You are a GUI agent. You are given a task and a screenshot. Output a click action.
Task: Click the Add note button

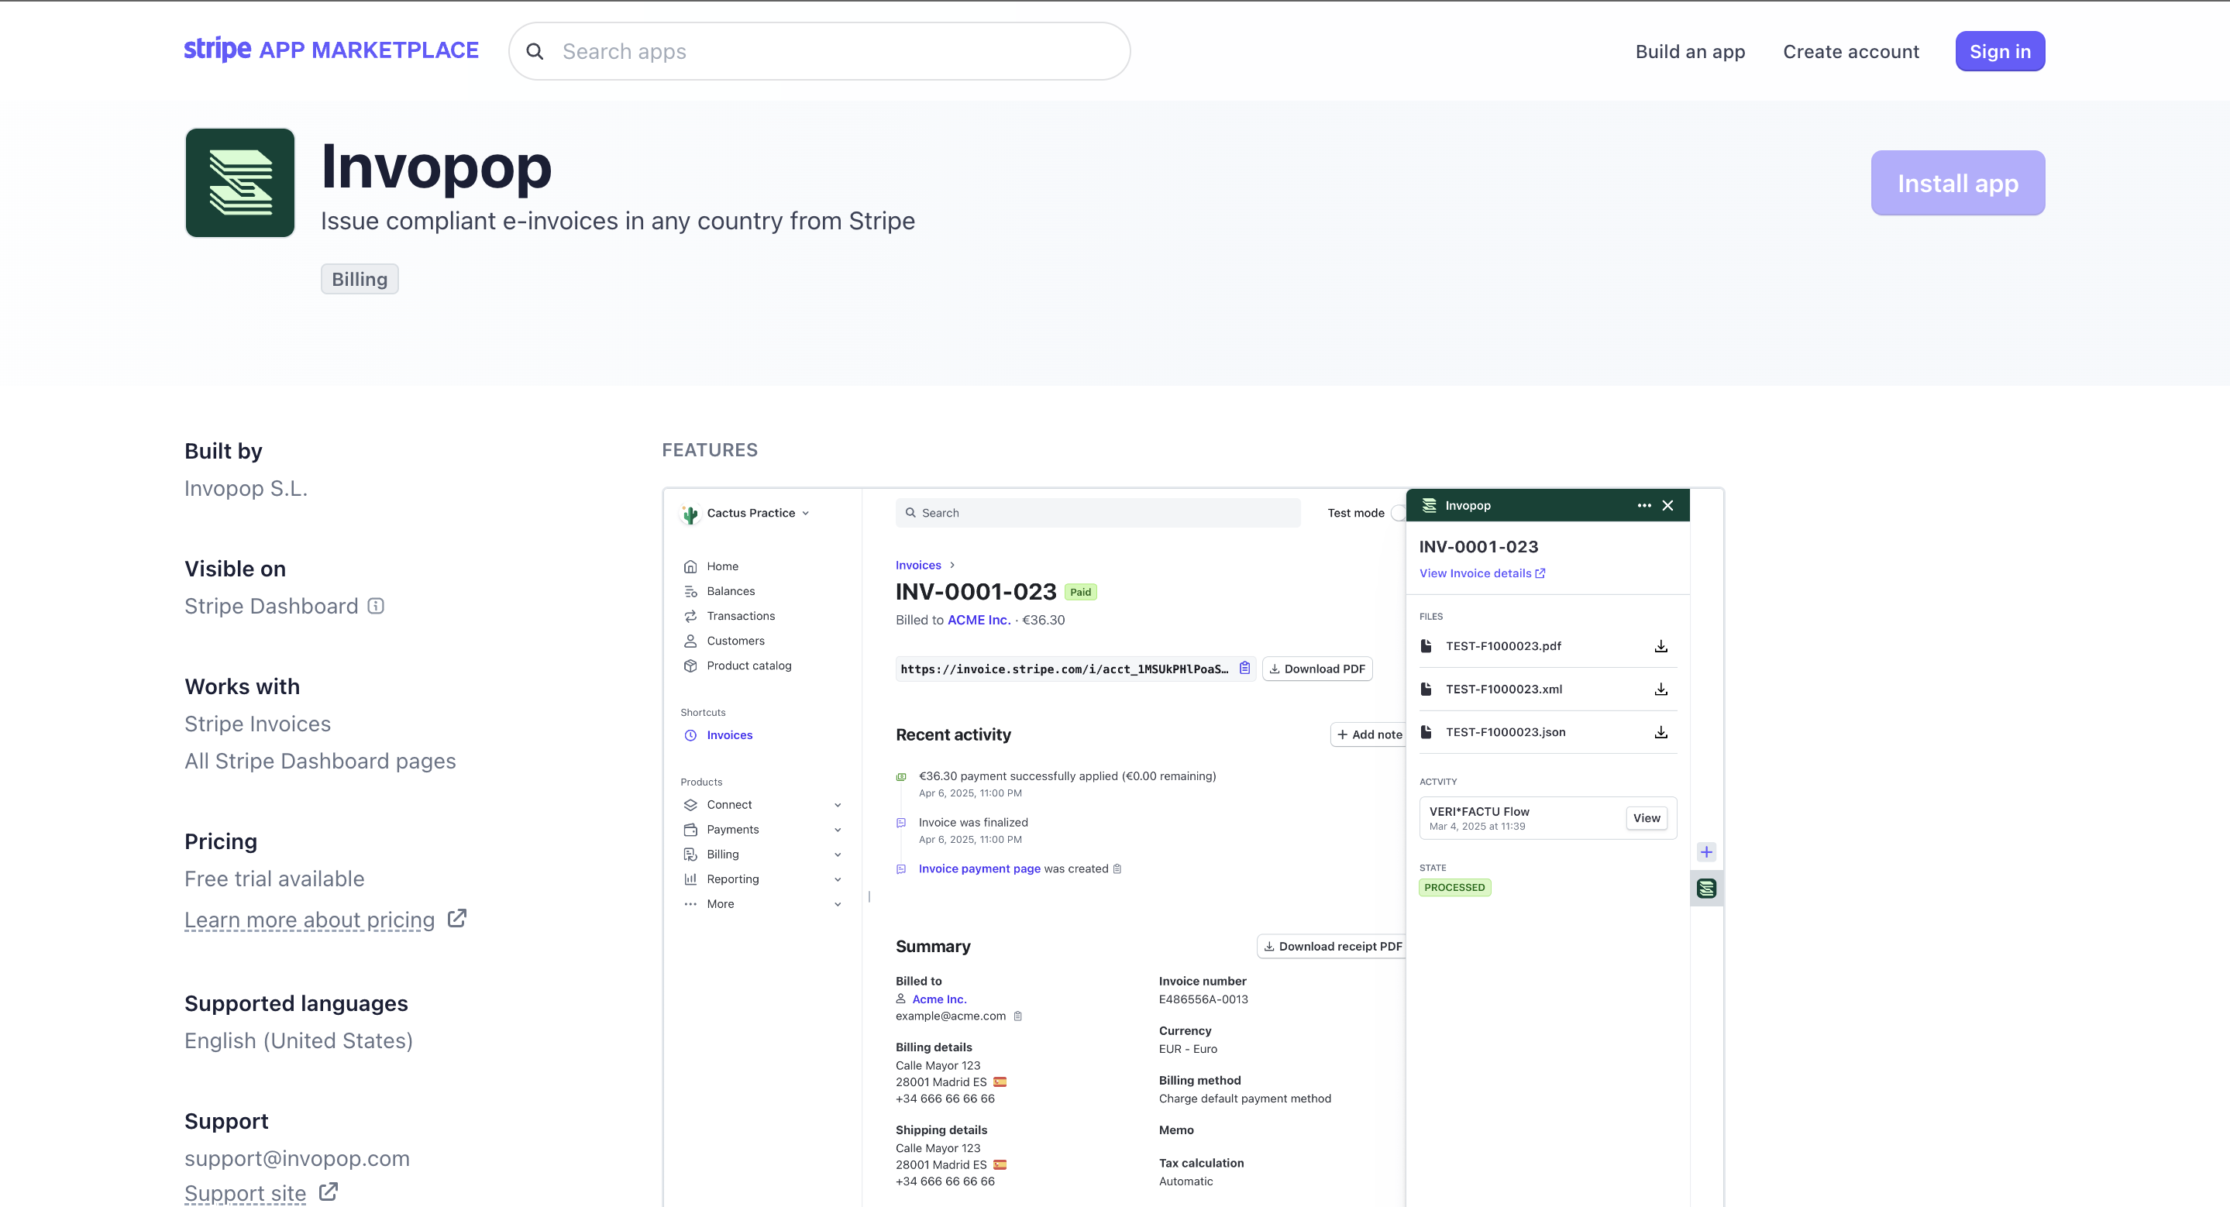[1368, 734]
